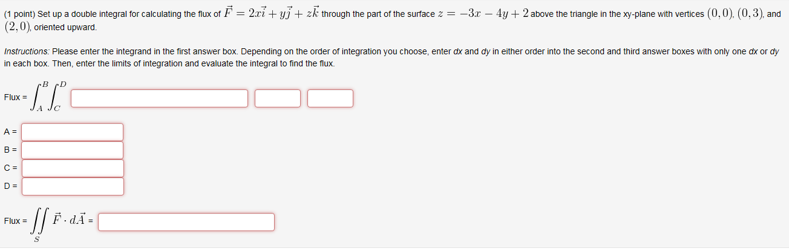Click the 'A =' label
The height and width of the screenshot is (251, 789).
[x=11, y=132]
